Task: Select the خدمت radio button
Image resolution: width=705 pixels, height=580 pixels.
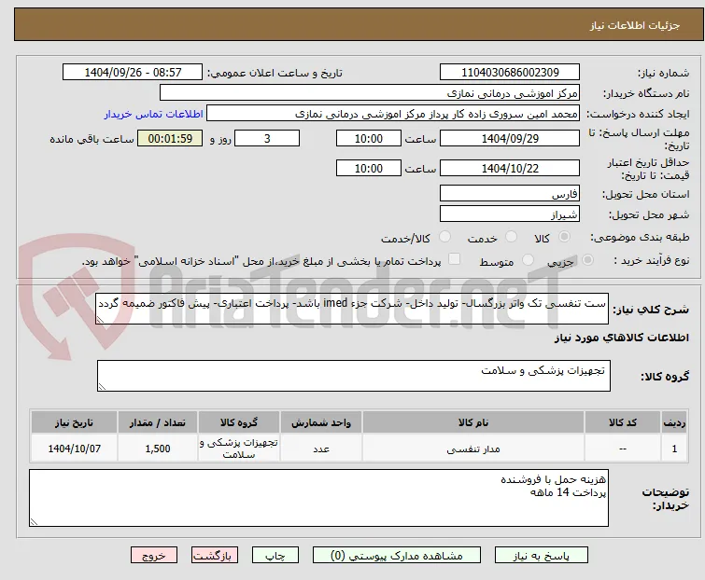Action: (511, 237)
